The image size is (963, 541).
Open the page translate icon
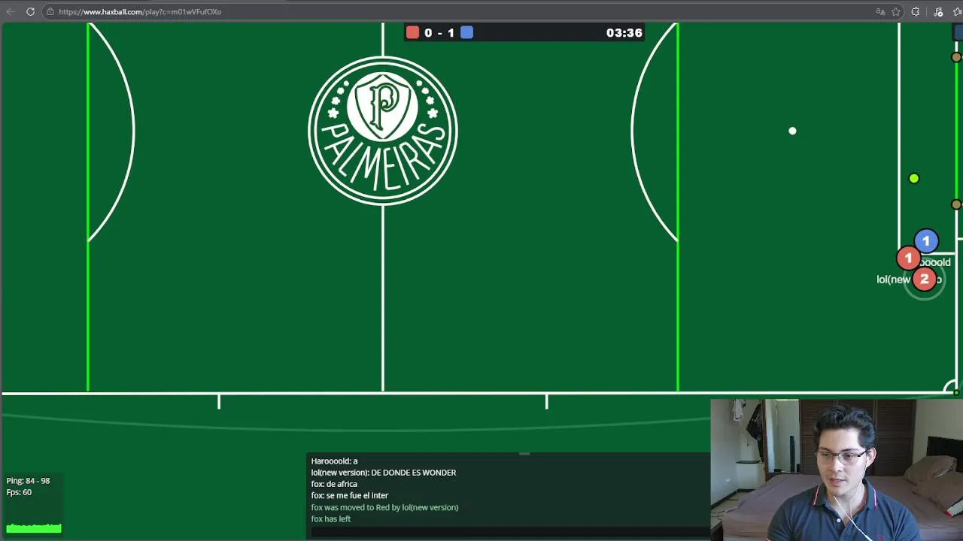(880, 11)
